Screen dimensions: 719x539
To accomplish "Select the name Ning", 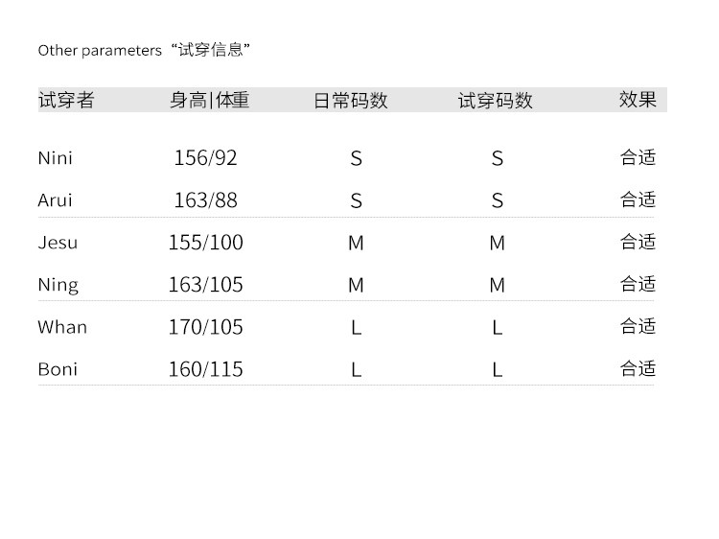I will click(58, 285).
